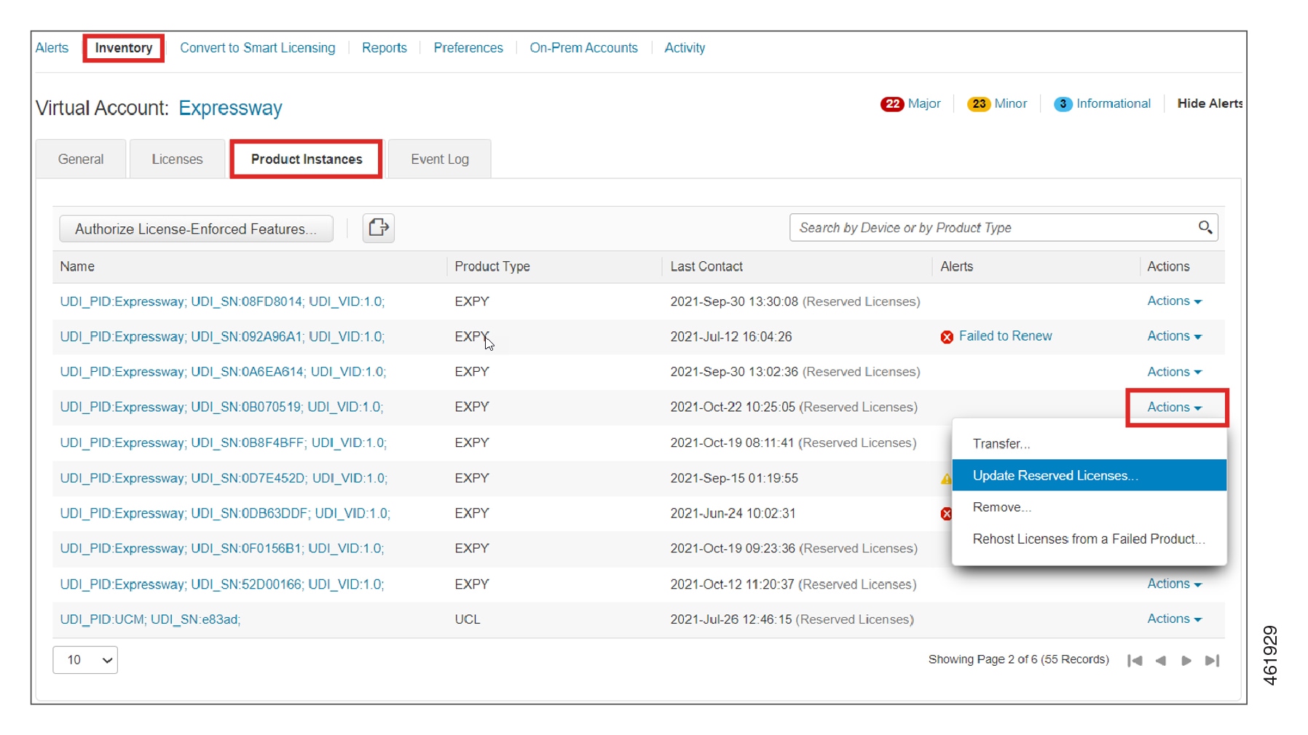Viewport: 1308px width, 735px height.
Task: Go to previous page arrow
Action: (1161, 661)
